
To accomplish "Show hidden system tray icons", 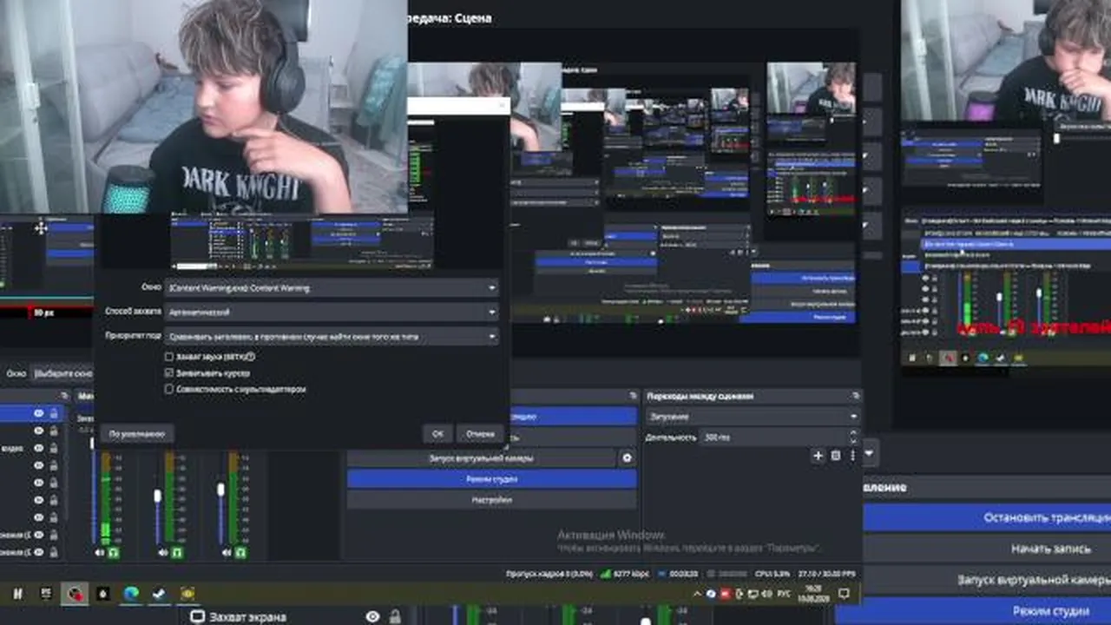I will [x=698, y=594].
